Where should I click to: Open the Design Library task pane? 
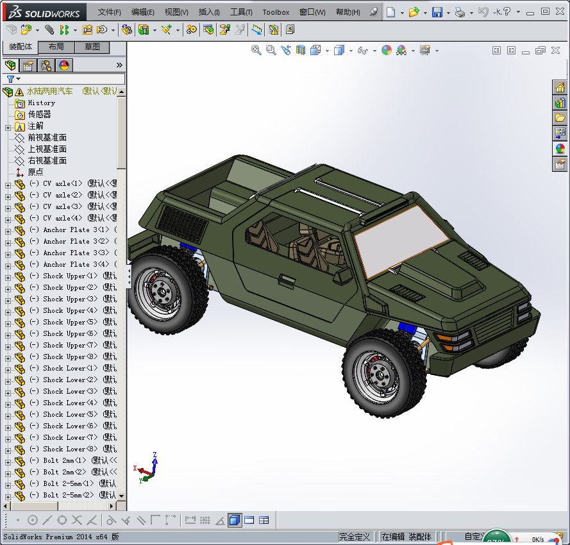click(560, 103)
